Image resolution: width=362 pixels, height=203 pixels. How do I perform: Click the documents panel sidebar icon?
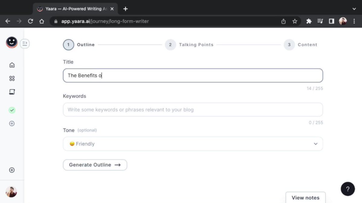pyautogui.click(x=12, y=92)
